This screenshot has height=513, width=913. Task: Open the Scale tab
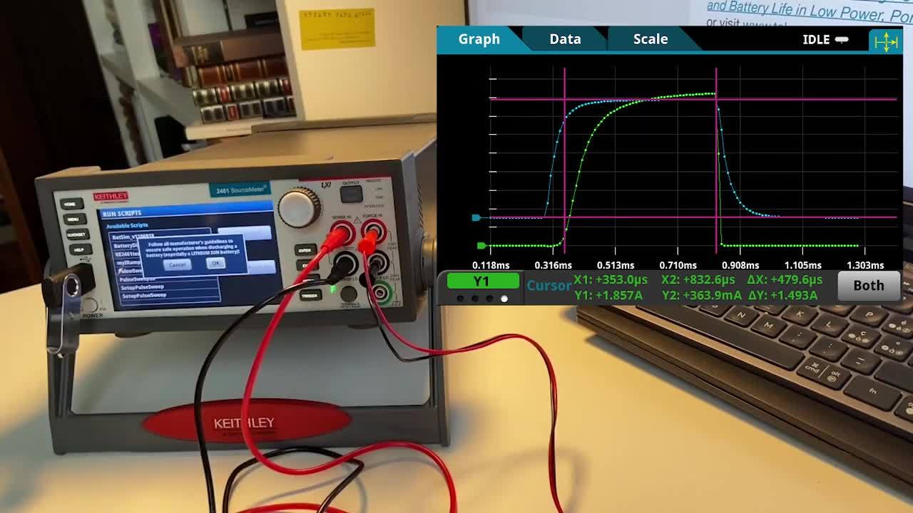[x=650, y=39]
